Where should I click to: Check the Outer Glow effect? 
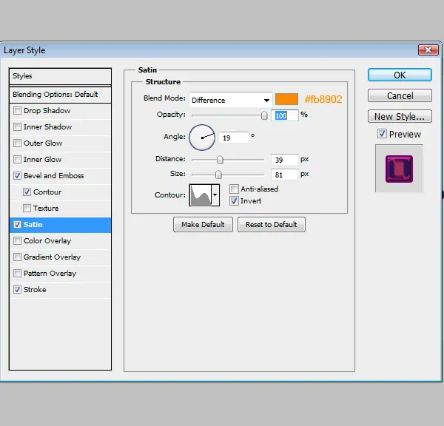point(17,143)
